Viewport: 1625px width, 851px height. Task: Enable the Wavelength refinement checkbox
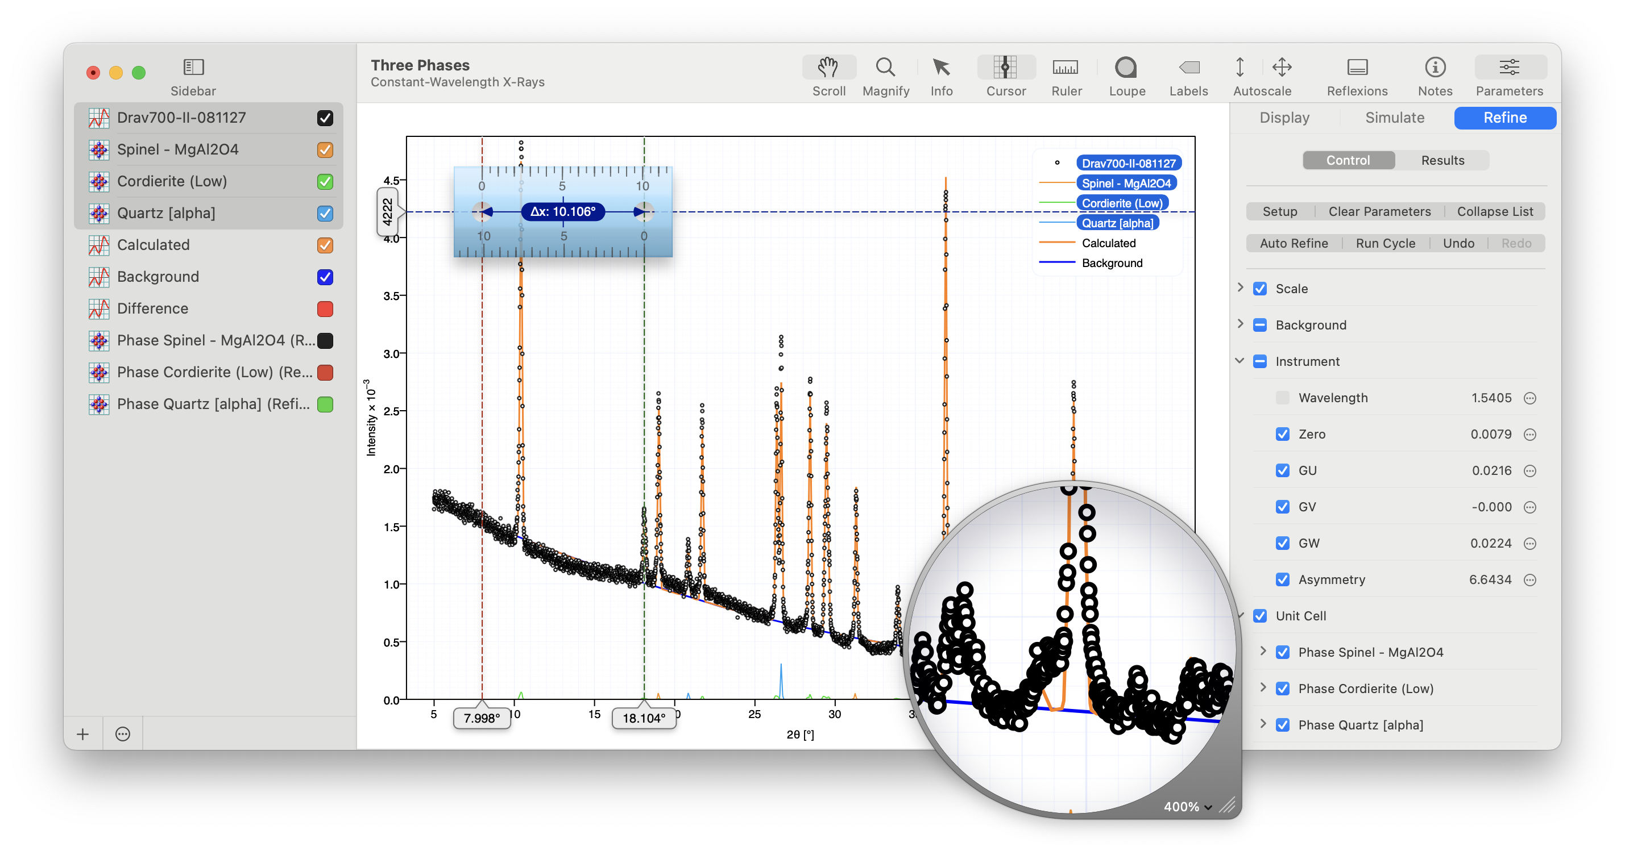(x=1283, y=398)
